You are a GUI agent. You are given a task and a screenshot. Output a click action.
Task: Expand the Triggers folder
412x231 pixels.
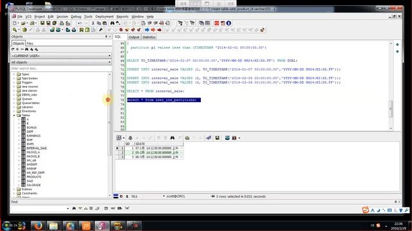point(14,82)
